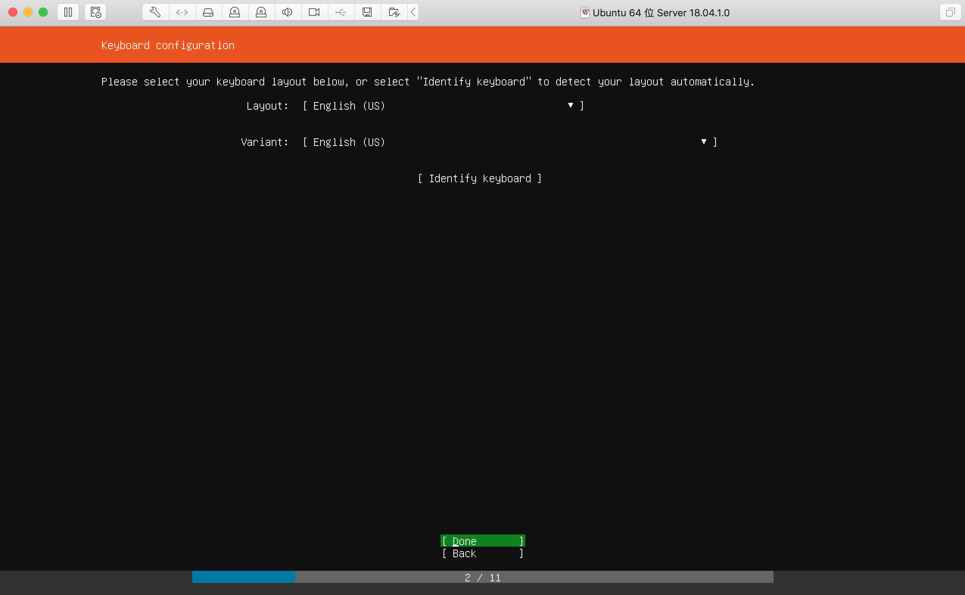Click the camera device icon
This screenshot has width=965, height=595.
click(314, 12)
